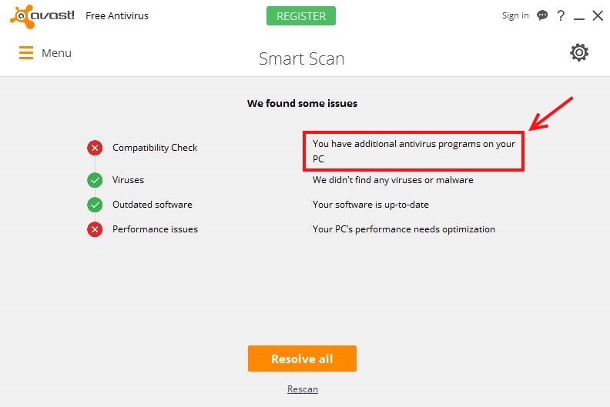Select the red X beside Performance issues
The image size is (610, 407).
pyautogui.click(x=95, y=229)
